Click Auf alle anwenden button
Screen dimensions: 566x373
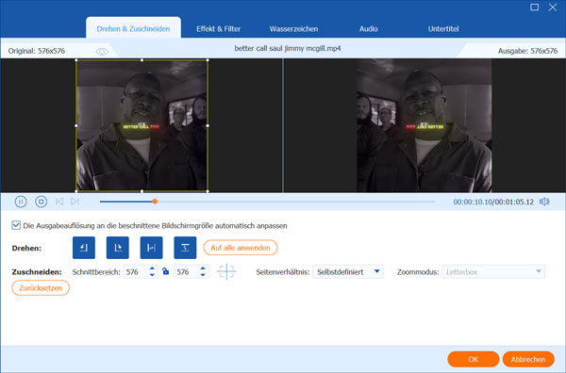(241, 248)
